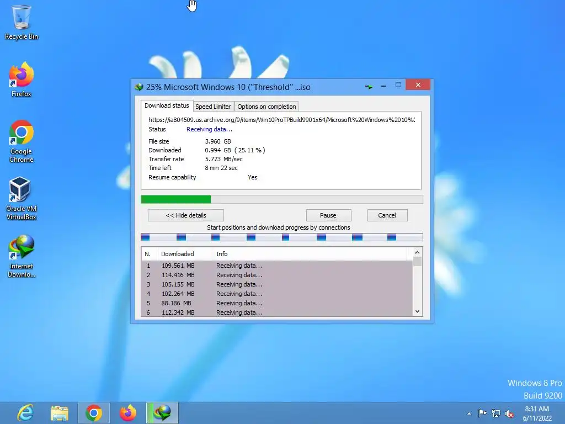Screen dimensions: 565x424
Task: Open File Explorer from the taskbar
Action: [x=60, y=413]
